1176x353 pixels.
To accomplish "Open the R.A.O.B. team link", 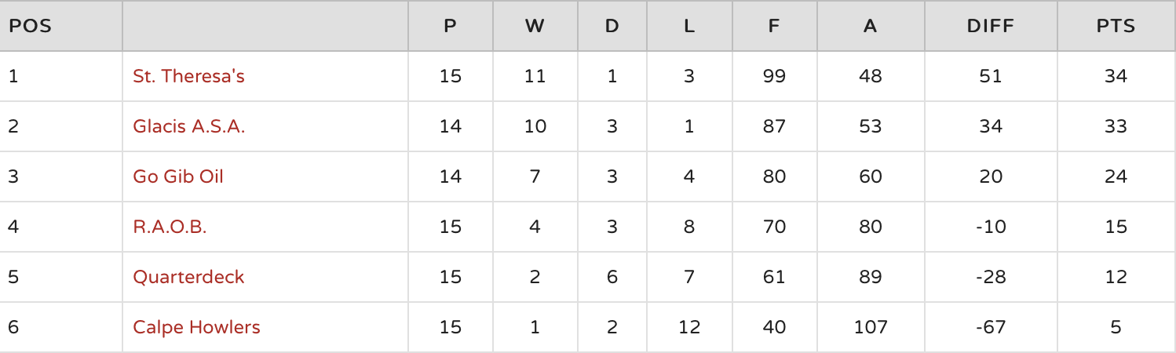I will pos(170,227).
